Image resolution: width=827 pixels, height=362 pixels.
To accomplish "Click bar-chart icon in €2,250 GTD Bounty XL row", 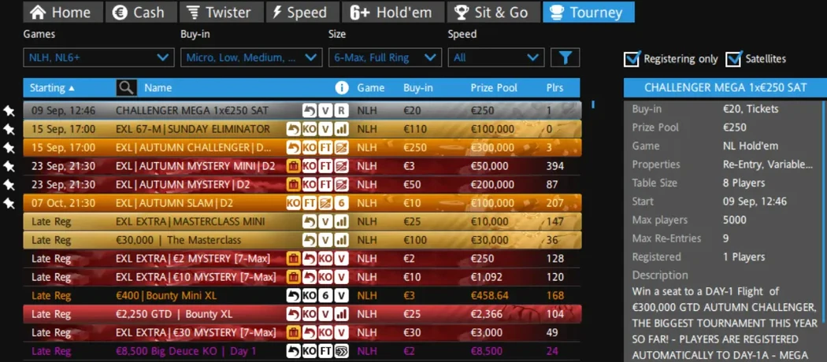I will 341,314.
